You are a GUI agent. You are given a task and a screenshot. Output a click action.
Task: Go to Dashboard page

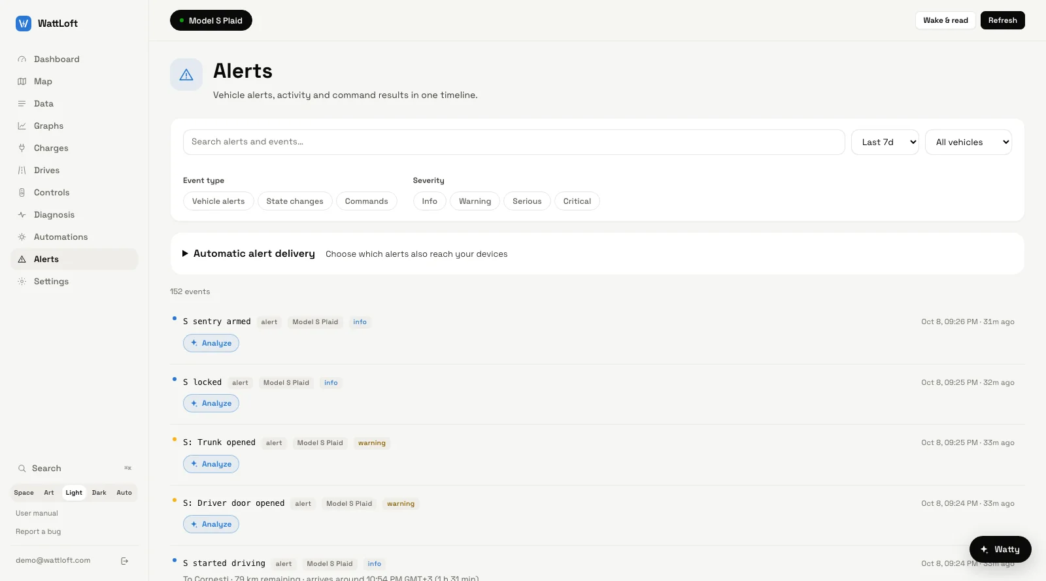pyautogui.click(x=74, y=59)
